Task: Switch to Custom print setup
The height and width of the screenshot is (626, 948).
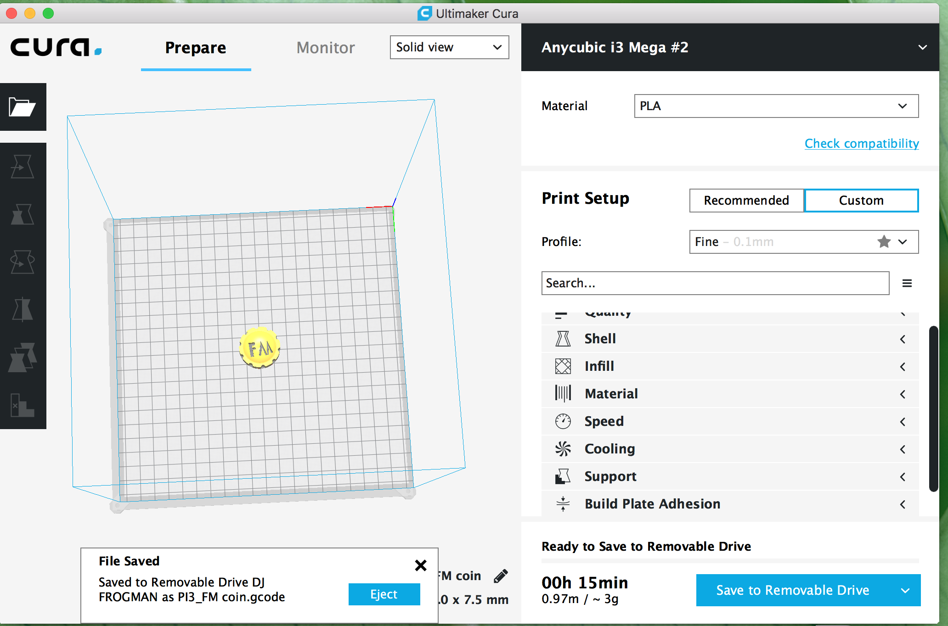Action: [862, 201]
